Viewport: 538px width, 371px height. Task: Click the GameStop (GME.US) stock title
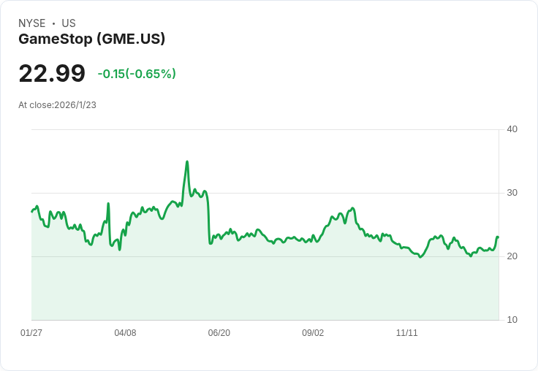91,39
